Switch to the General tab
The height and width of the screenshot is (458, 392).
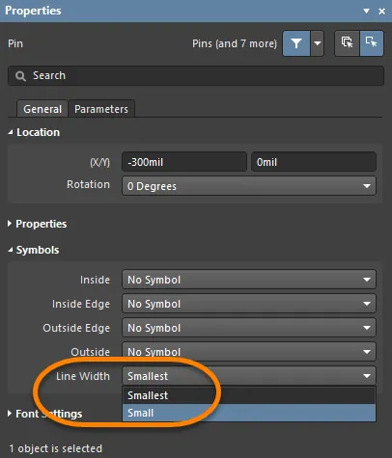tap(42, 109)
